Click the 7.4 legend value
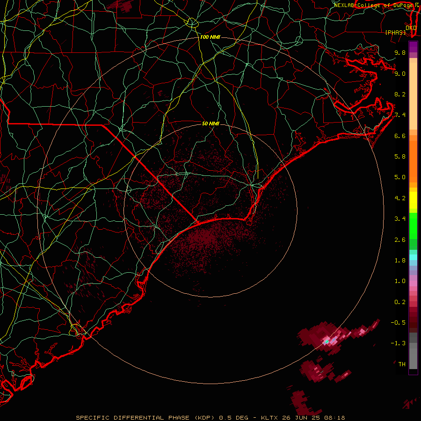This screenshot has height=421, width=421. coord(400,115)
